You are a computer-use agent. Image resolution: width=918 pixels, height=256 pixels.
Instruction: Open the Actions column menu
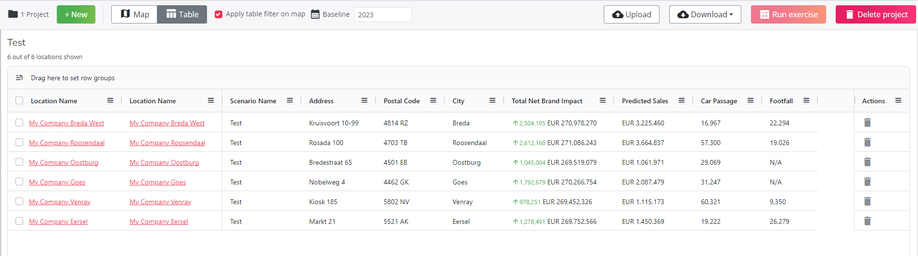tap(898, 101)
